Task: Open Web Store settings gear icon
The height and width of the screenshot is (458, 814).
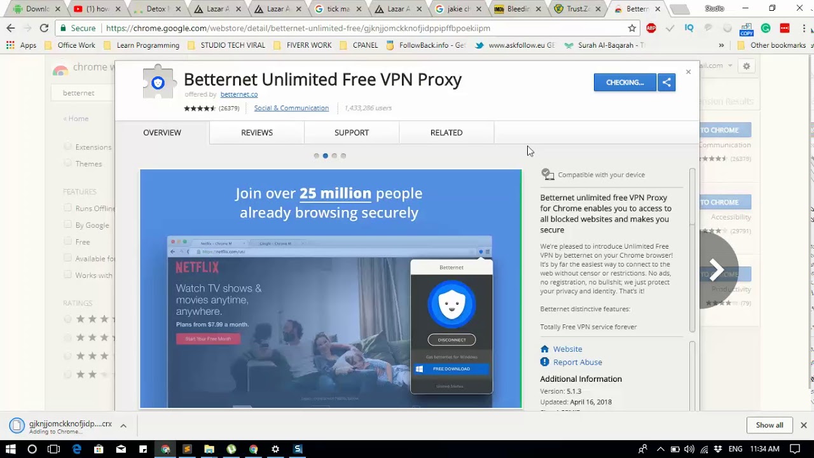Action: click(747, 66)
